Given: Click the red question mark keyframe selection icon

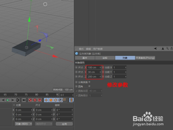Looking at the screenshot, I should point(40,100).
